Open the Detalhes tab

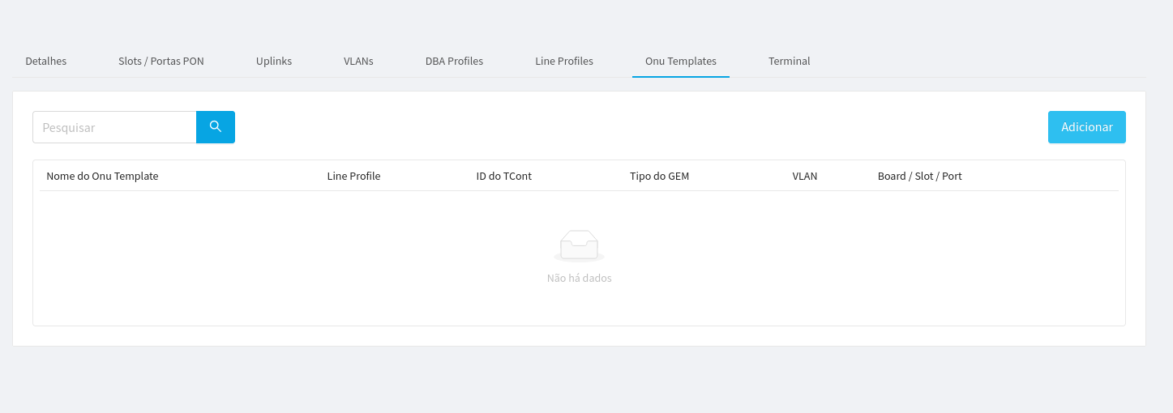pos(46,61)
